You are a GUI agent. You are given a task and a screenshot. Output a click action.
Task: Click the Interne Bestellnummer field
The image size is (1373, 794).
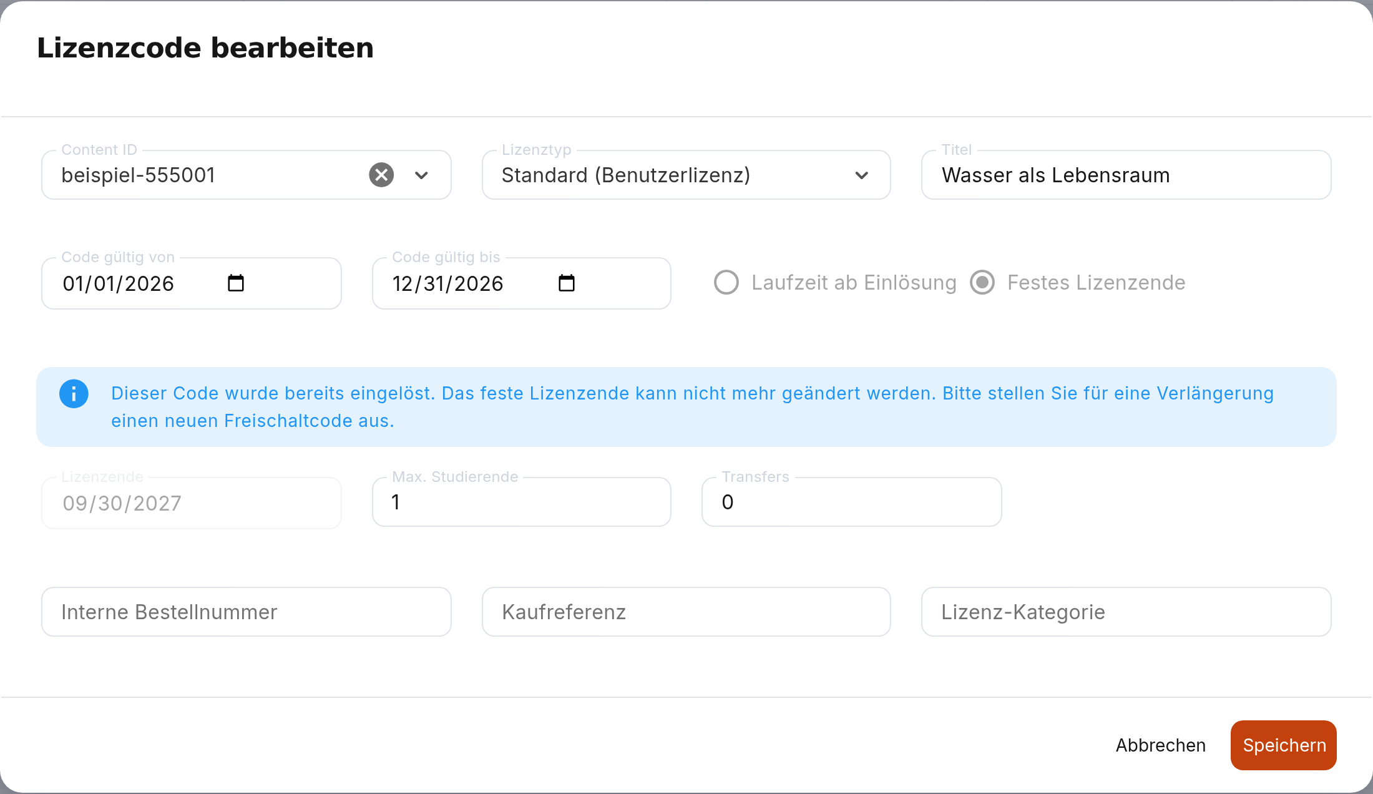click(247, 612)
